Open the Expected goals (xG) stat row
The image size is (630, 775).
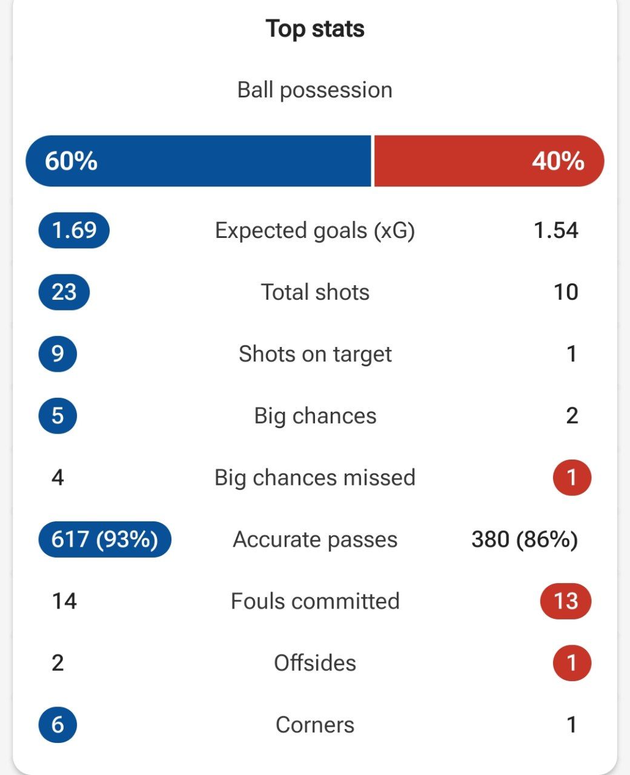click(315, 231)
